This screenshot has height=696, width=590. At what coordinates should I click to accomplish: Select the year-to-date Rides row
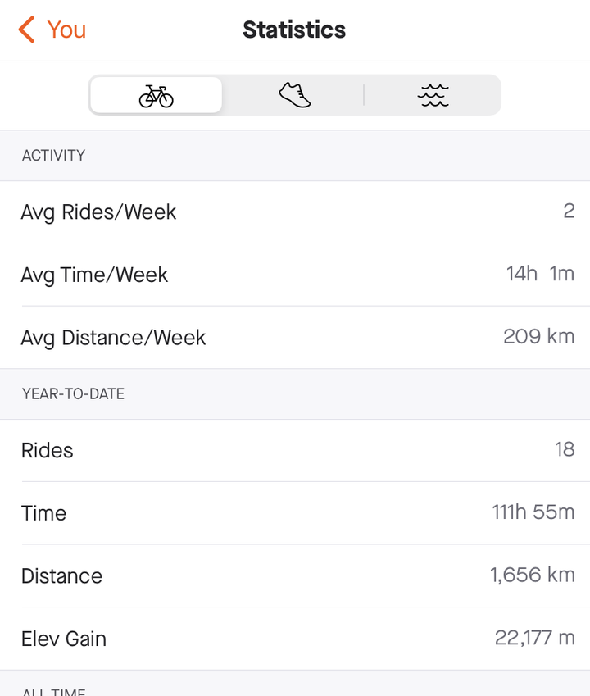click(x=295, y=450)
